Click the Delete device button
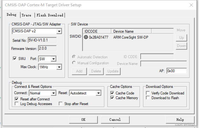The image size is (199, 128). click(x=96, y=71)
